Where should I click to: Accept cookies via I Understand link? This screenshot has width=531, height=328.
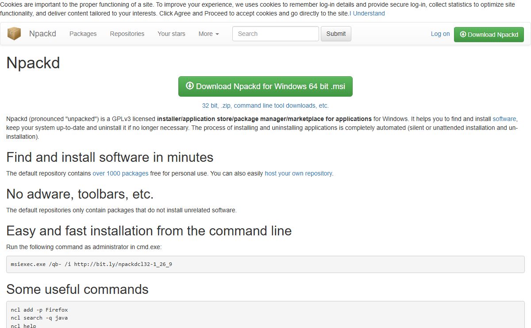(x=367, y=13)
